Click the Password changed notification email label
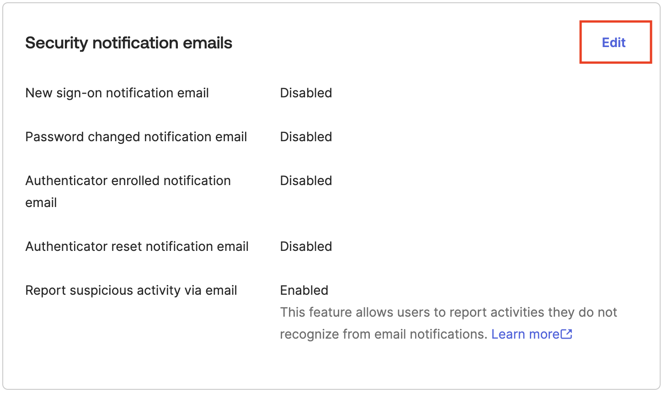This screenshot has height=393, width=662. point(136,137)
